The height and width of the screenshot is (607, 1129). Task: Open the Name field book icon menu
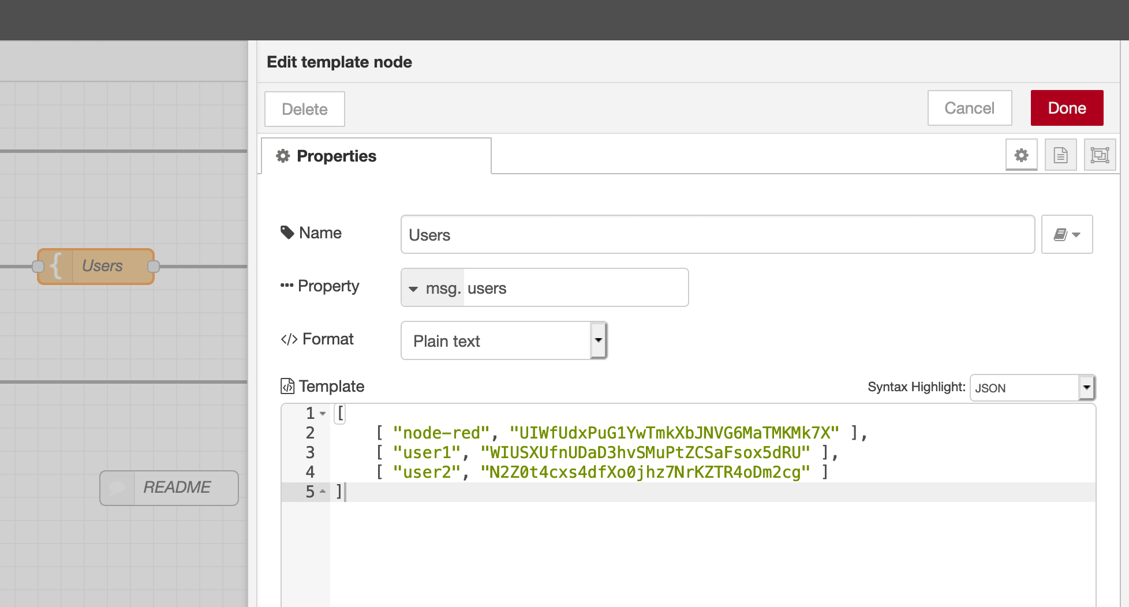pyautogui.click(x=1067, y=234)
